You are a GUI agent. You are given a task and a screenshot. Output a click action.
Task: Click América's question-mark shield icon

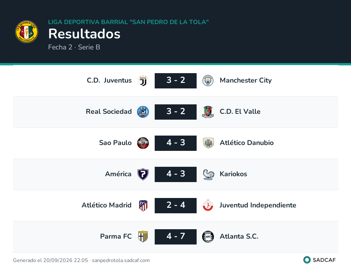(x=143, y=174)
